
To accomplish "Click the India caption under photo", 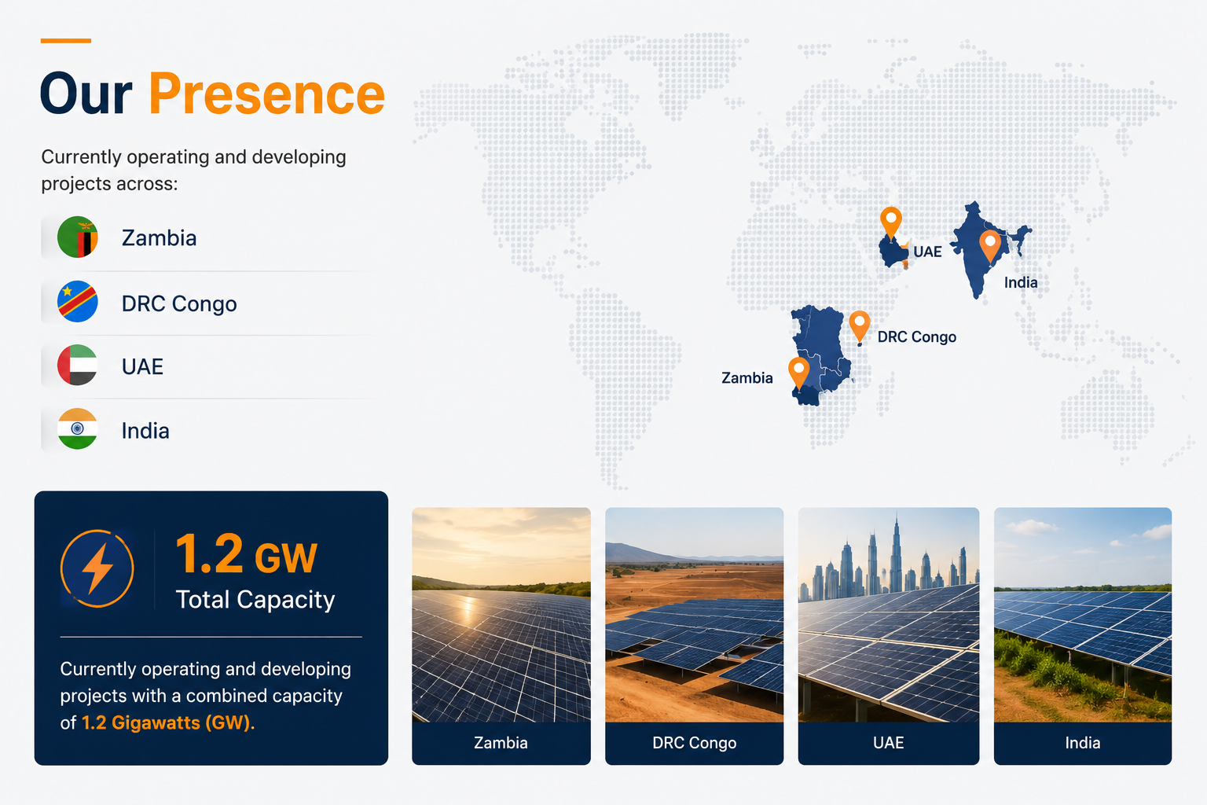I will 1083,743.
